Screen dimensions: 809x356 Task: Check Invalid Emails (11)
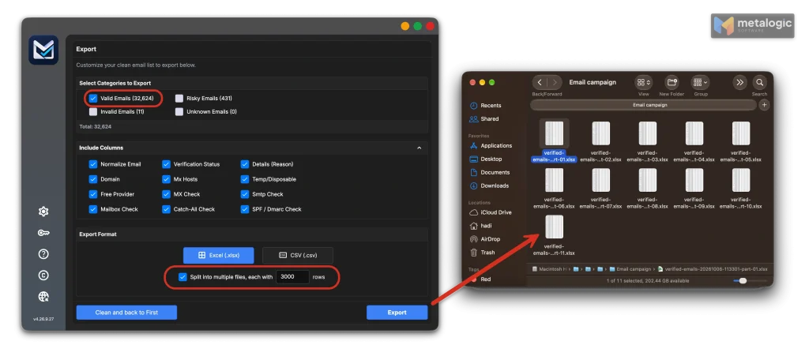pyautogui.click(x=93, y=112)
